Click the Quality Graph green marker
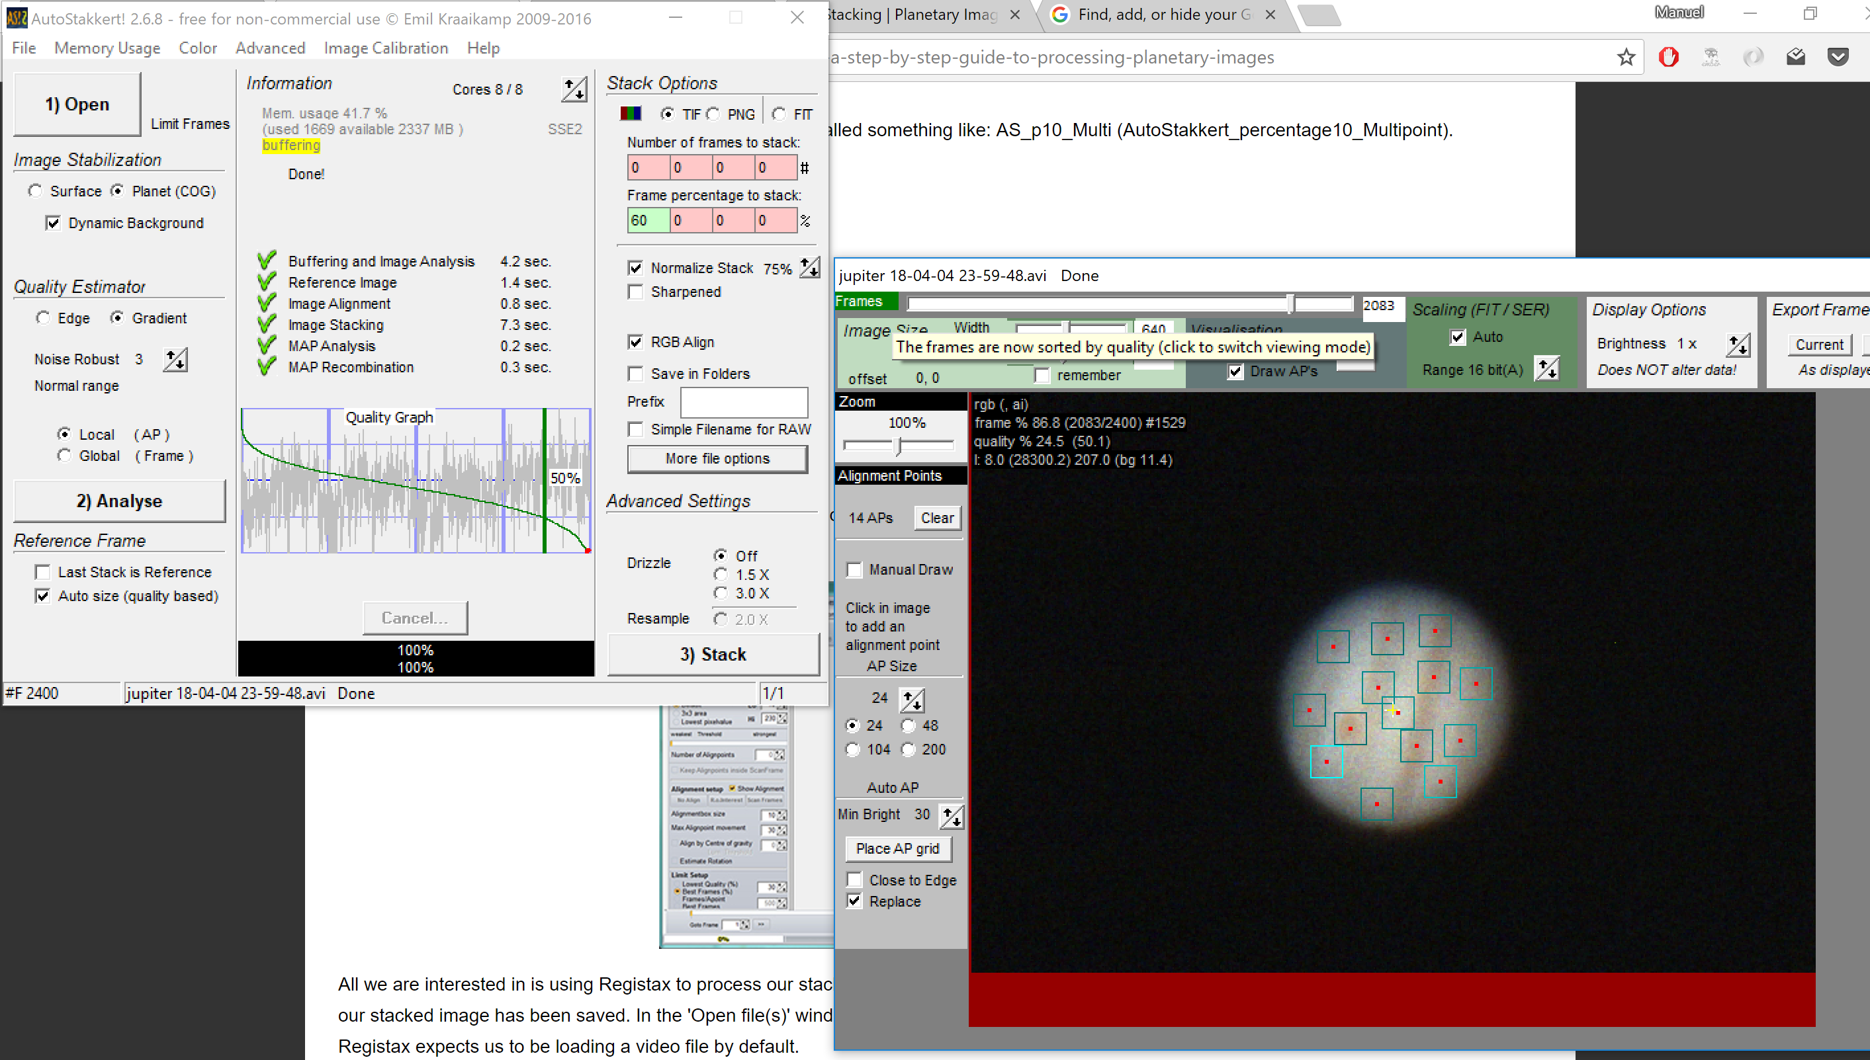 [544, 481]
